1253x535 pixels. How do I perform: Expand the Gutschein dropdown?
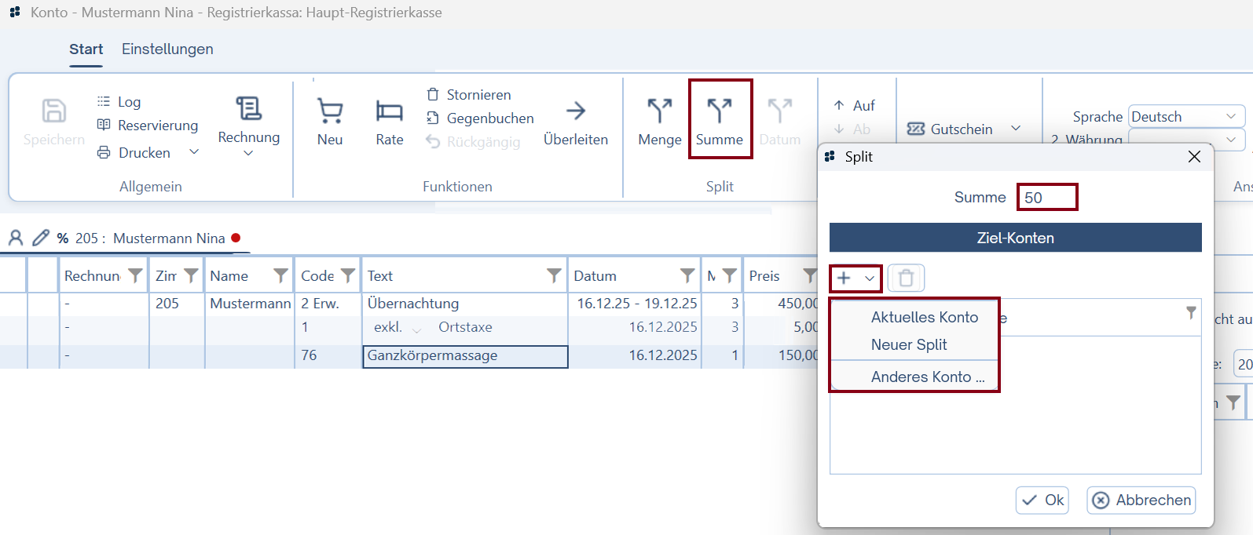[x=1015, y=129]
